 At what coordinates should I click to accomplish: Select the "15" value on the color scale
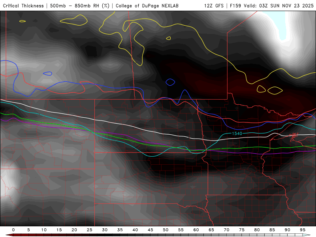[x=59, y=230]
